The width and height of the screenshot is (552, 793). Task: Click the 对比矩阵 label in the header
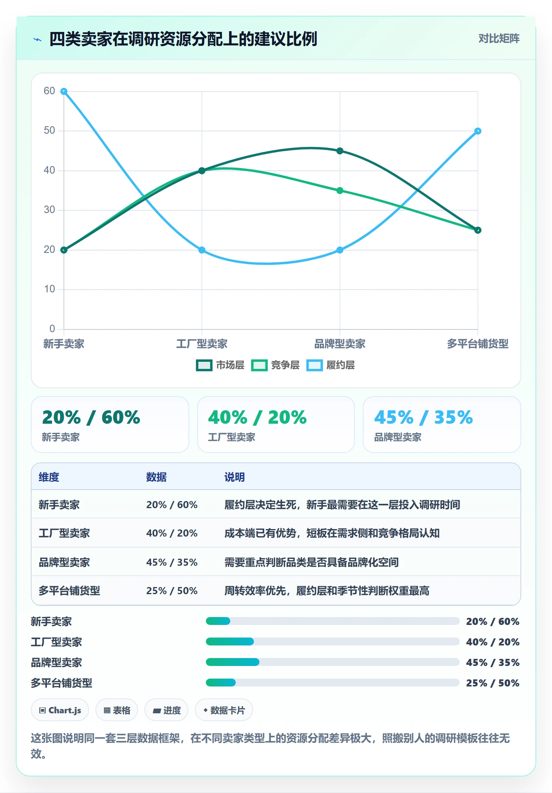click(499, 39)
